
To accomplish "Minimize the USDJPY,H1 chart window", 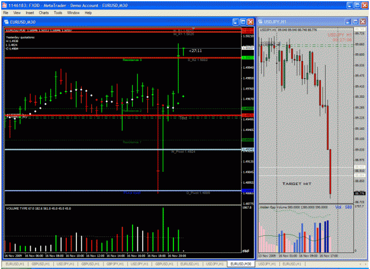I will [348, 22].
